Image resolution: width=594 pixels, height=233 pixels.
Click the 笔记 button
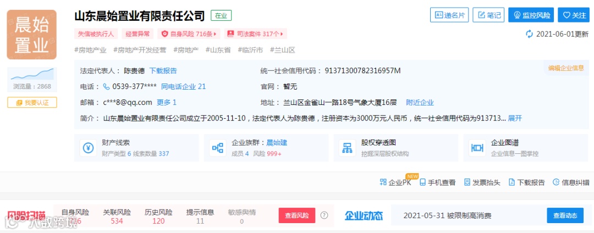click(489, 15)
